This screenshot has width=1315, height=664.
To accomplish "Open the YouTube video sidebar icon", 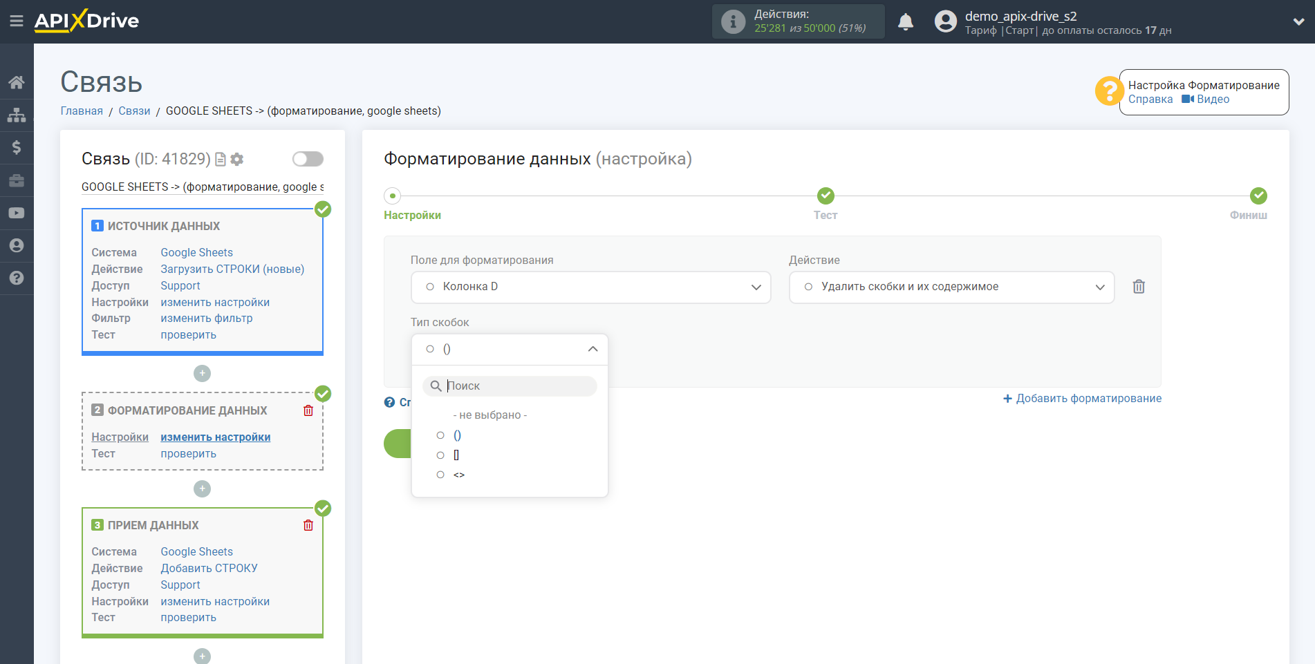I will pyautogui.click(x=17, y=213).
